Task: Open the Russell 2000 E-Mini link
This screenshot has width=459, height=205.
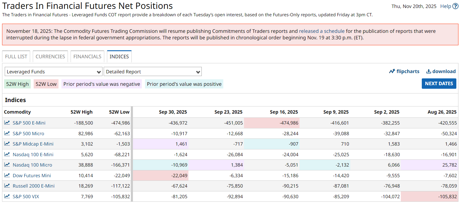Action: 33,186
